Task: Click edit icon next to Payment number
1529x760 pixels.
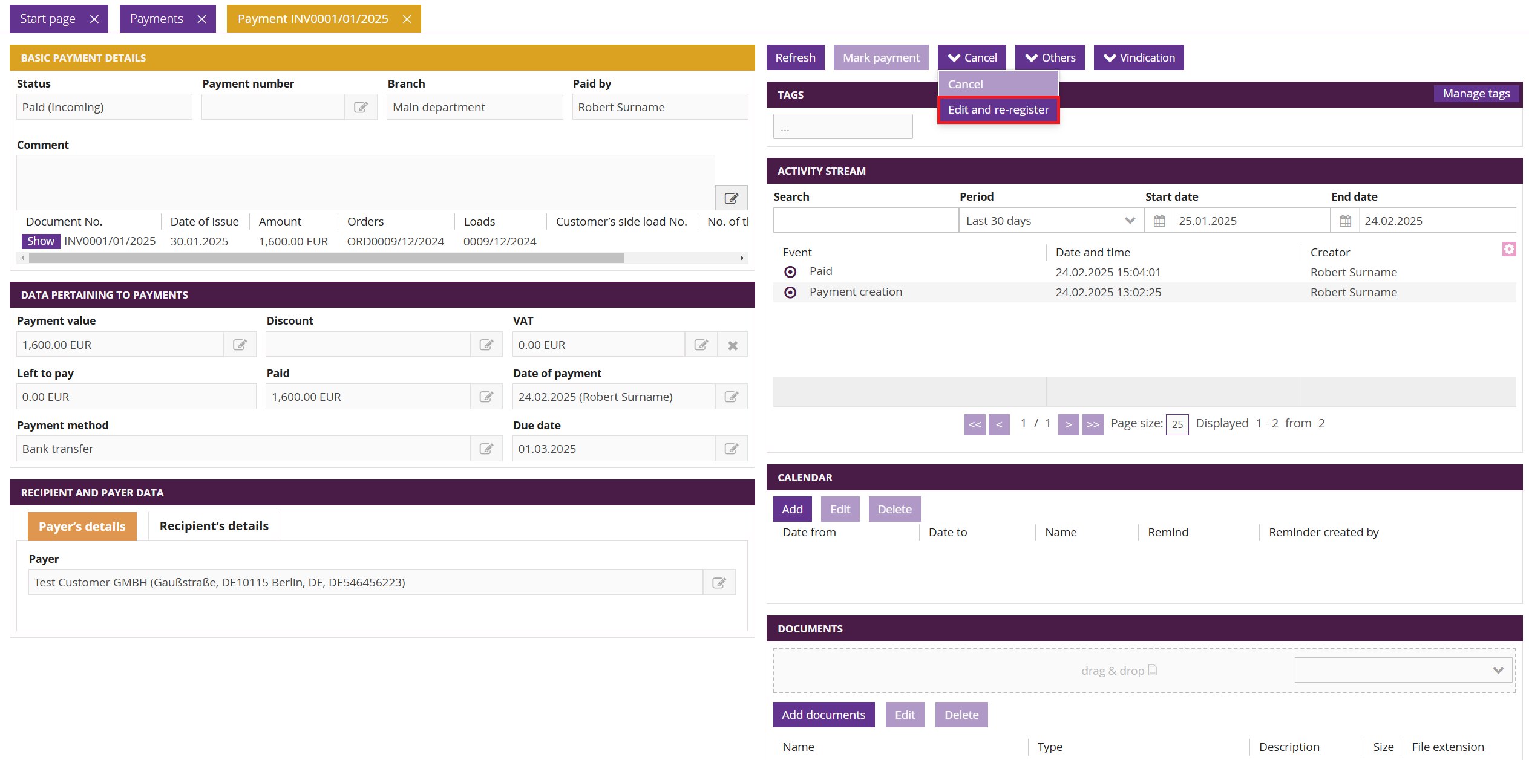Action: 361,107
